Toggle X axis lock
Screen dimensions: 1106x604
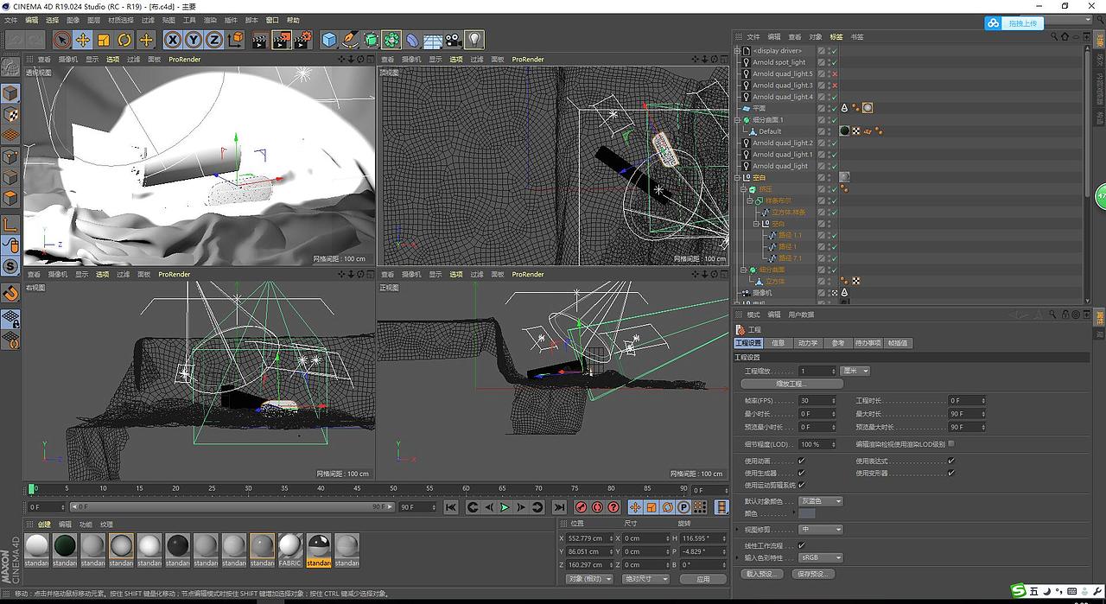pyautogui.click(x=173, y=40)
